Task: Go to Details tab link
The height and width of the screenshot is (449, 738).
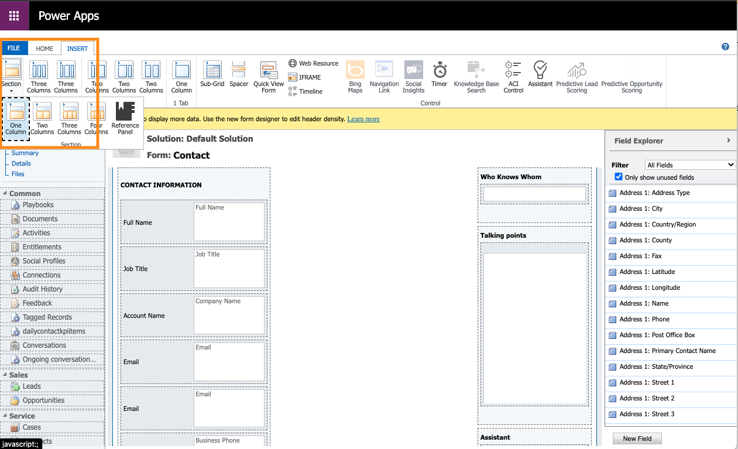Action: point(21,163)
